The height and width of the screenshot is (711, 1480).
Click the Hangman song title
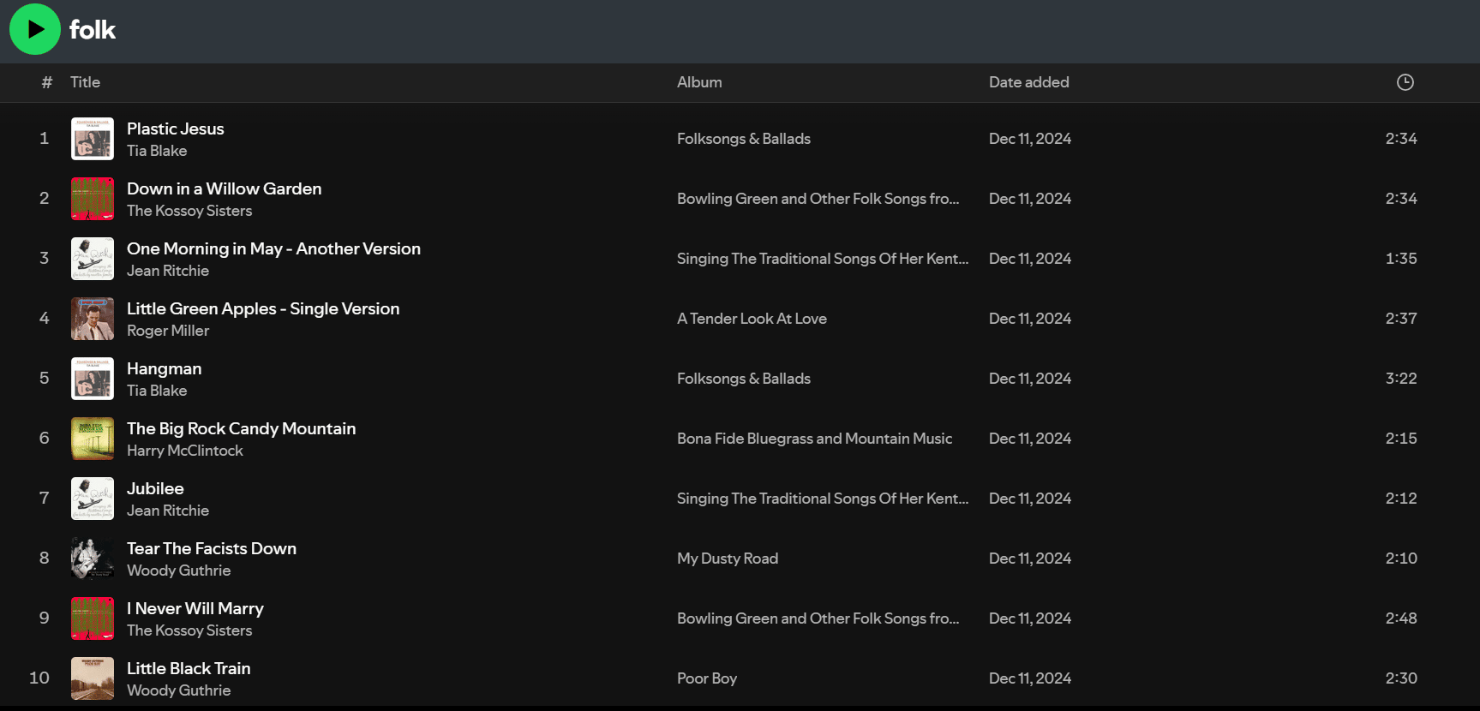pos(165,368)
